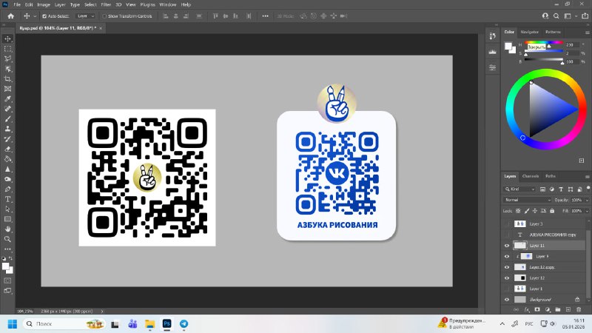Select the Crop tool
592x333 pixels.
click(x=8, y=78)
